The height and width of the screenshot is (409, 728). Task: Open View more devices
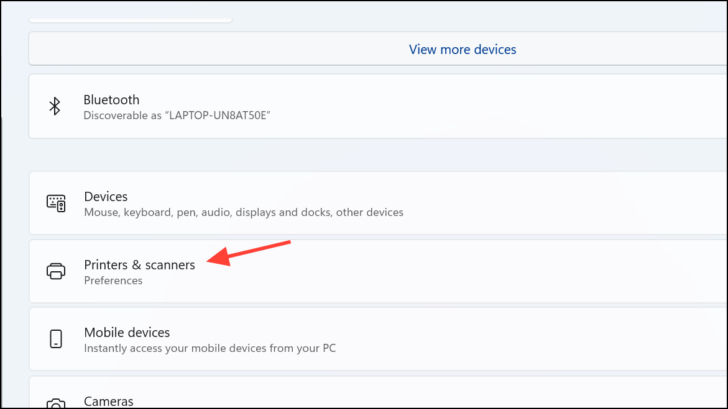point(462,50)
